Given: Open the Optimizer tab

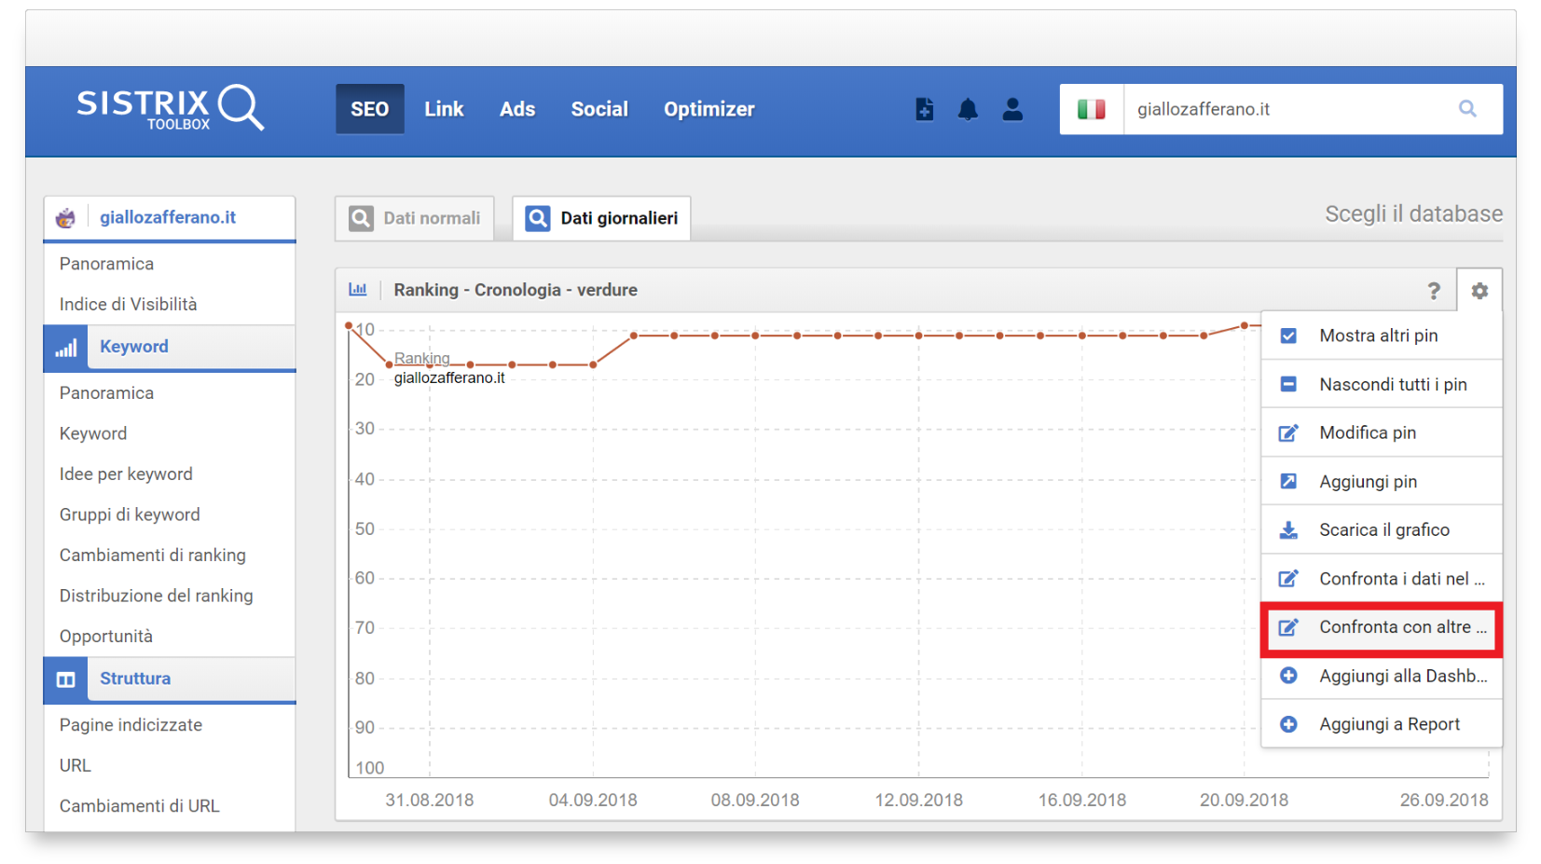Looking at the screenshot, I should coord(709,109).
